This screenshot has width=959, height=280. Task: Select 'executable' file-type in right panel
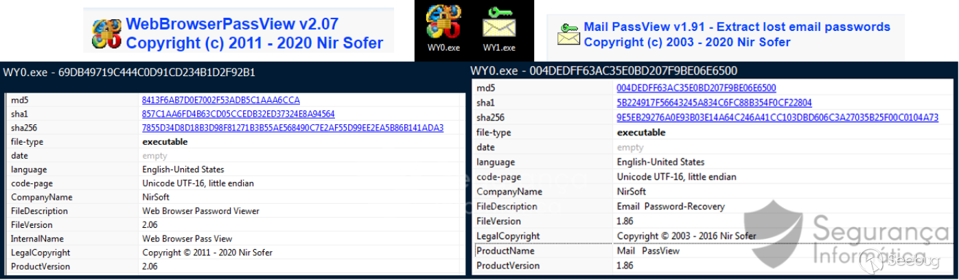pyautogui.click(x=641, y=132)
